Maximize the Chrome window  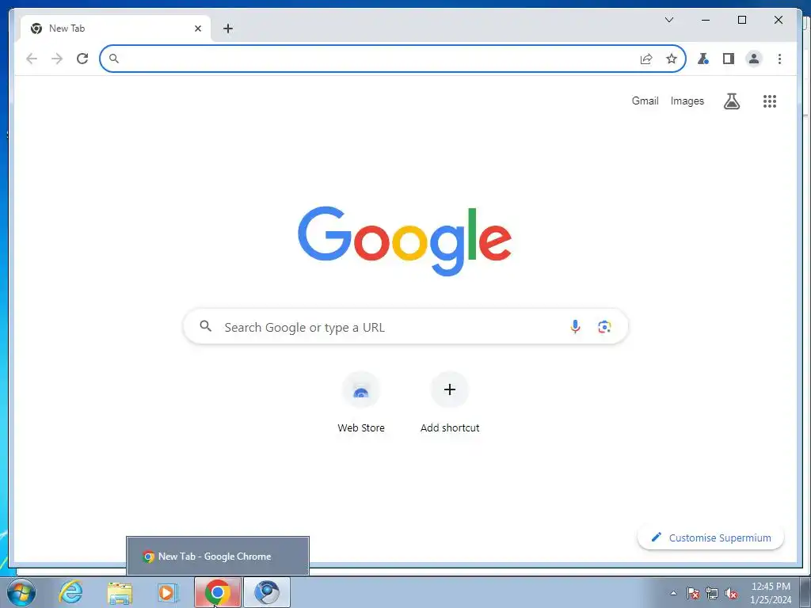point(741,20)
